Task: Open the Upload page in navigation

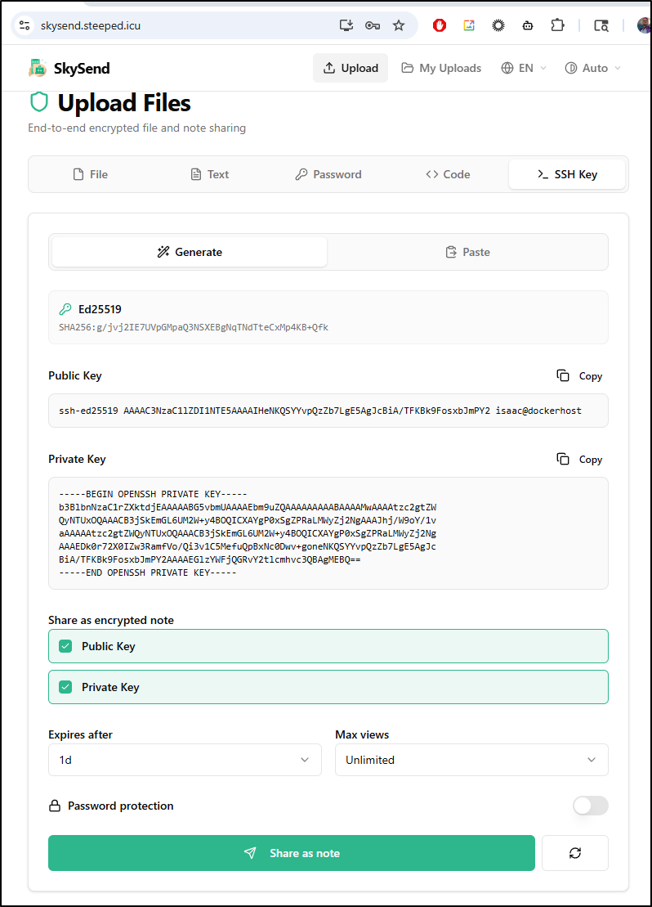Action: pos(351,68)
